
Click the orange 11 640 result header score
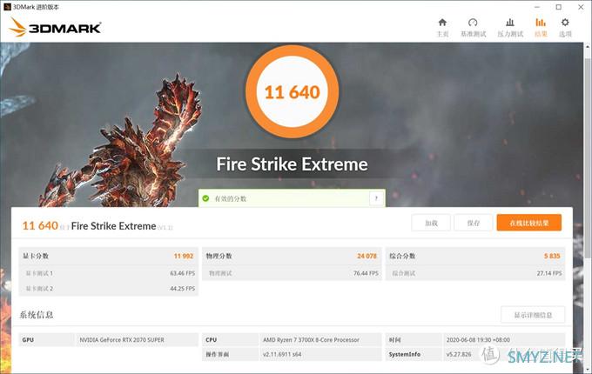[40, 225]
